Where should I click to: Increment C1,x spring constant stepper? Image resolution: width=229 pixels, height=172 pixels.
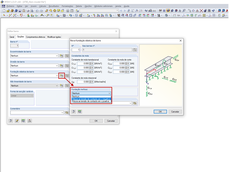(90, 63)
